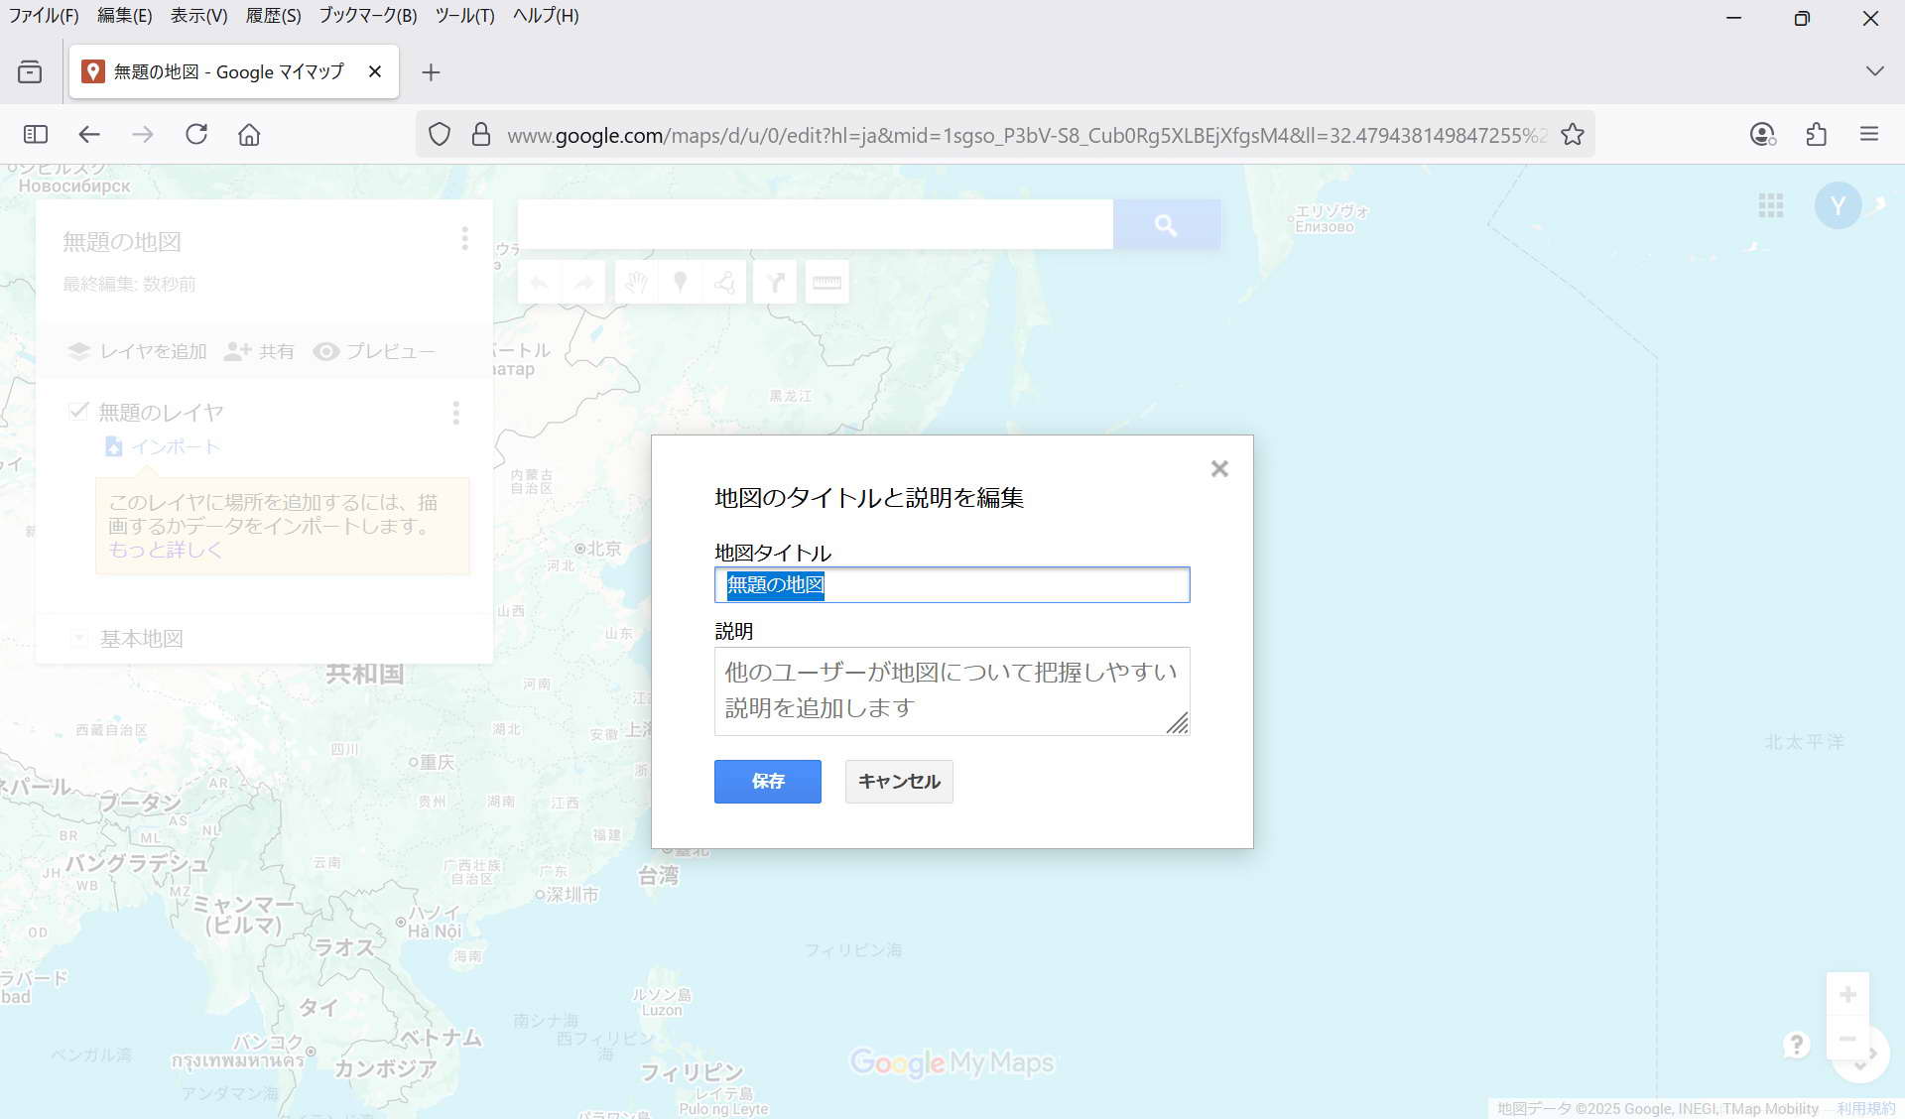This screenshot has height=1119, width=1905.
Task: Select the draw line tool
Action: coord(725,283)
